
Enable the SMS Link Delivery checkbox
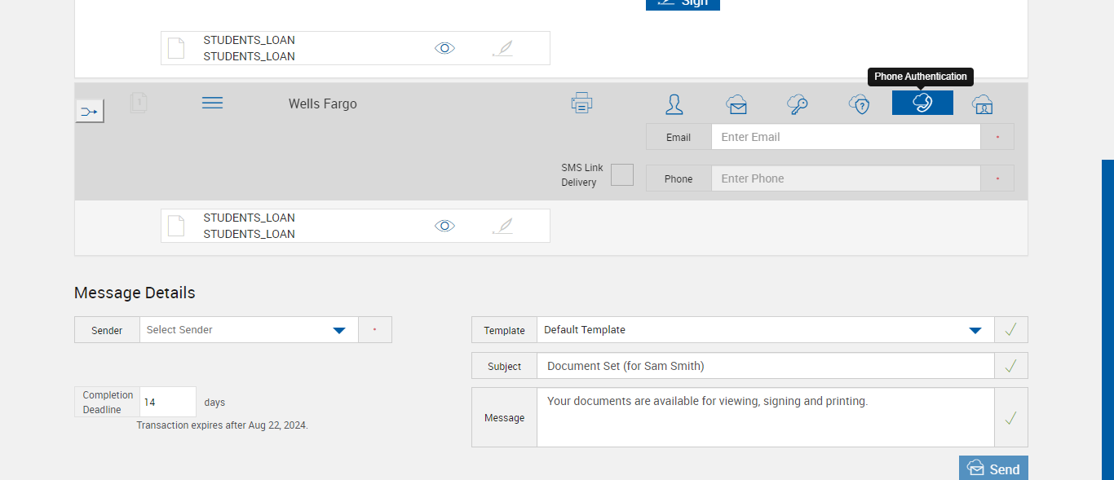(622, 174)
